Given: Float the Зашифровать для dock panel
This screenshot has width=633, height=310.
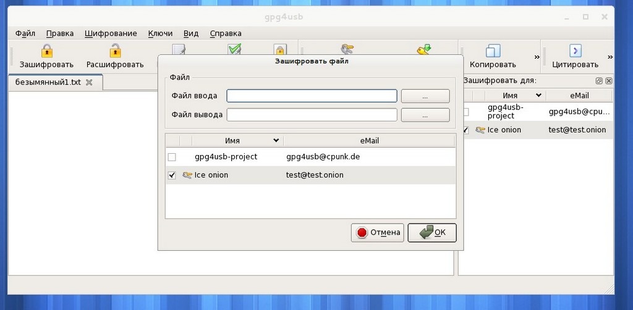Looking at the screenshot, I should pos(599,81).
